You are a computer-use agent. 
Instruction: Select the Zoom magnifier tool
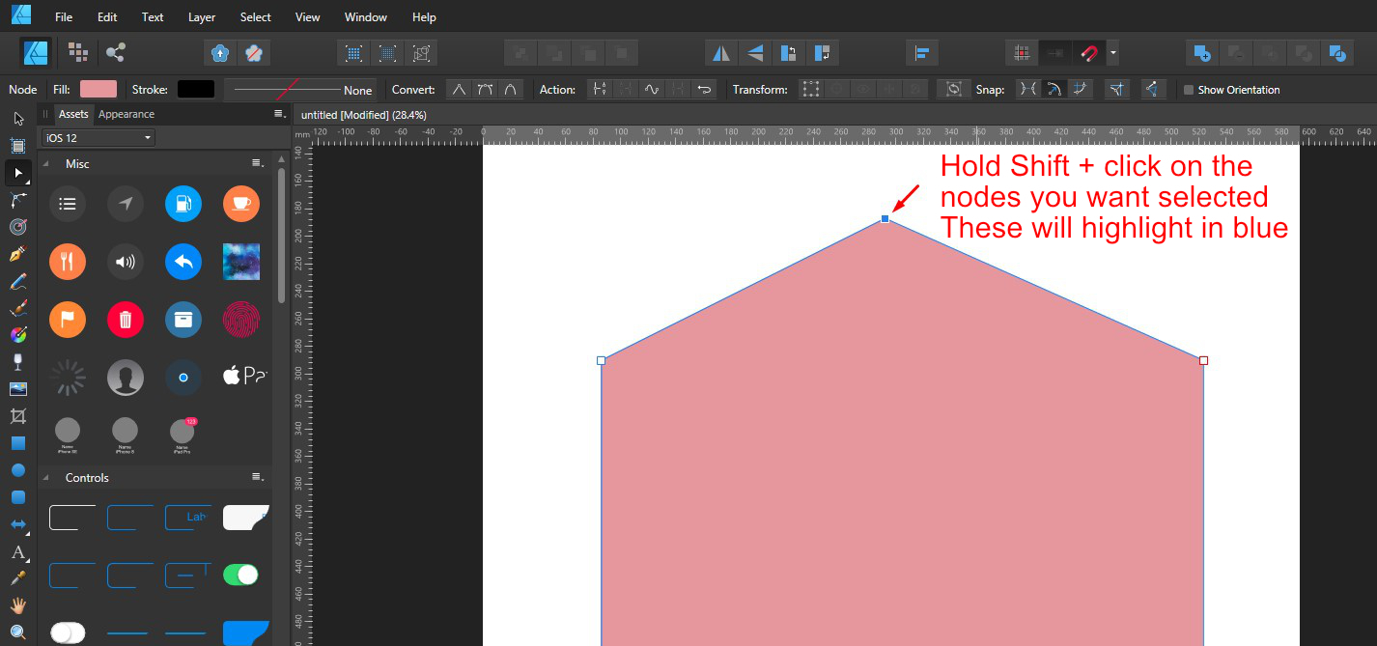tap(17, 632)
